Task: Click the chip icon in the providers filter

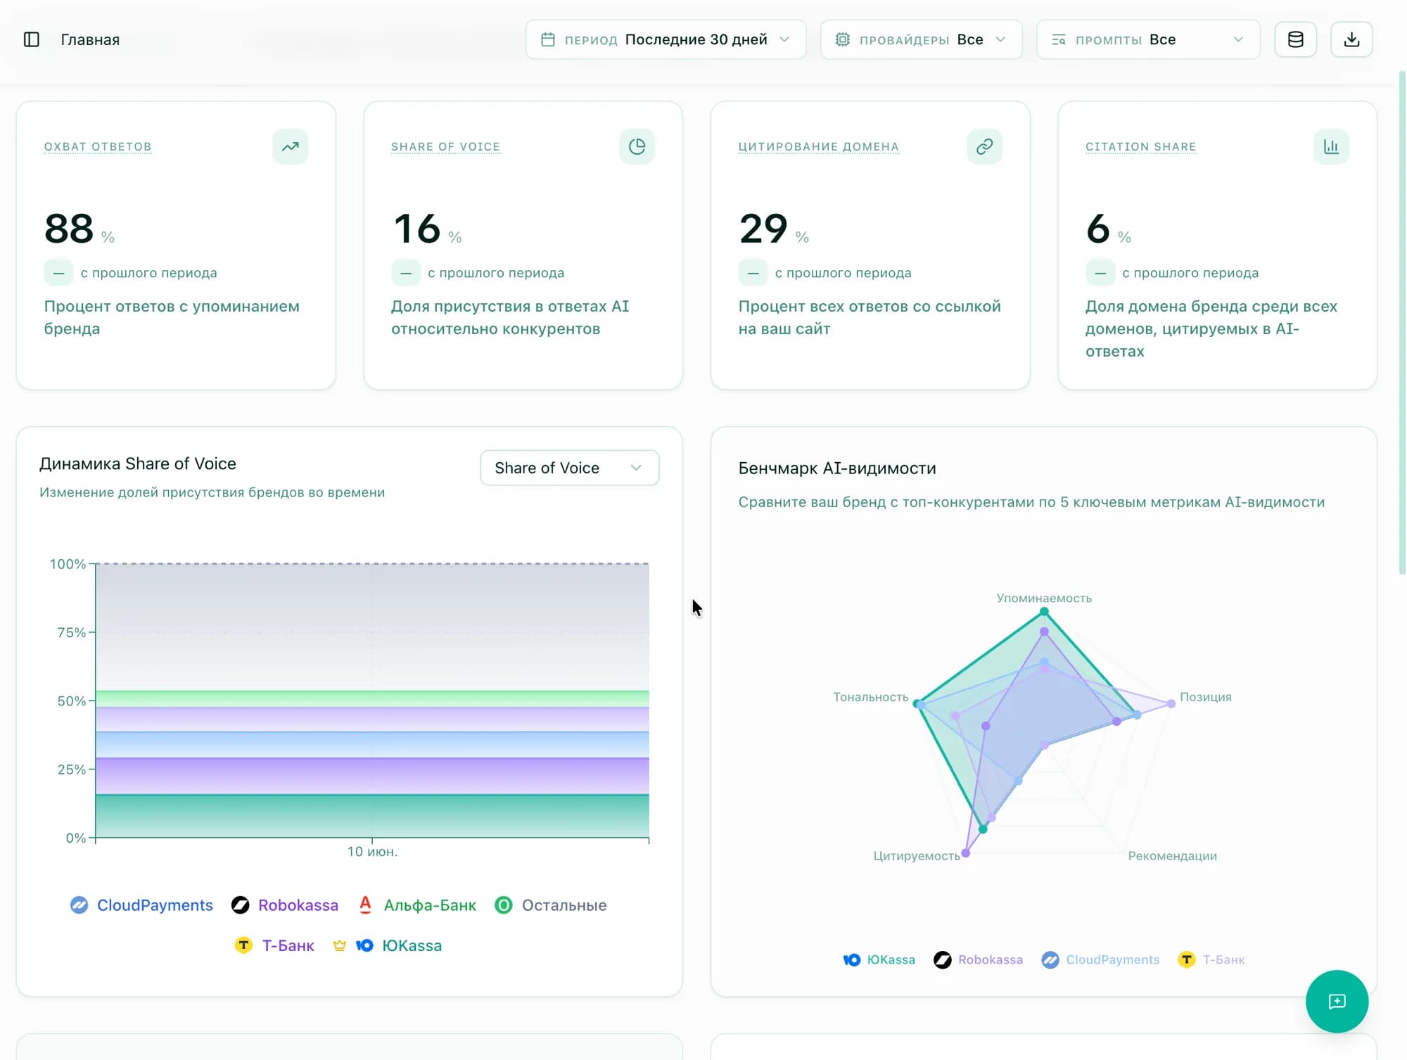Action: pyautogui.click(x=842, y=39)
